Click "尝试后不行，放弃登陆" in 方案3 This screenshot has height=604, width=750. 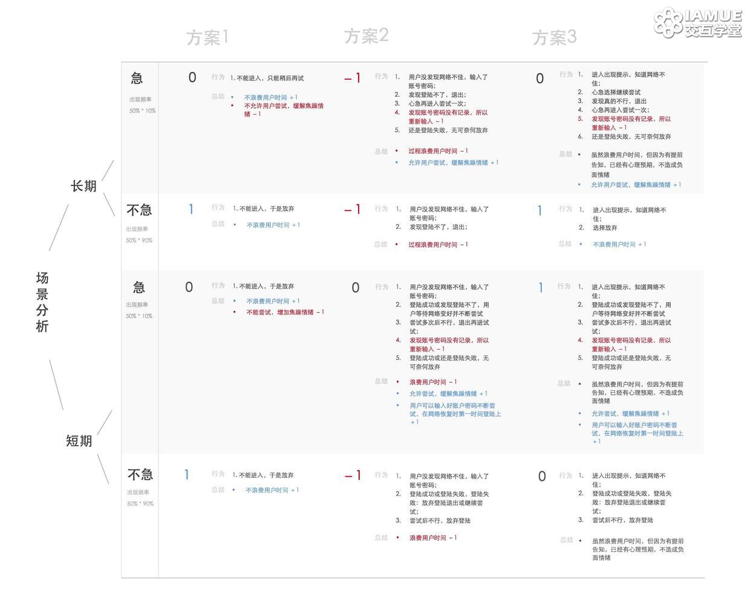click(x=622, y=520)
